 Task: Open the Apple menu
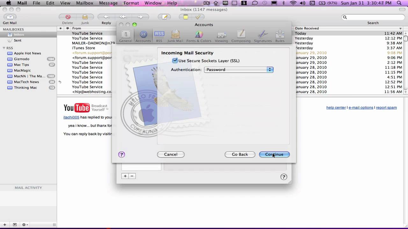click(x=9, y=3)
